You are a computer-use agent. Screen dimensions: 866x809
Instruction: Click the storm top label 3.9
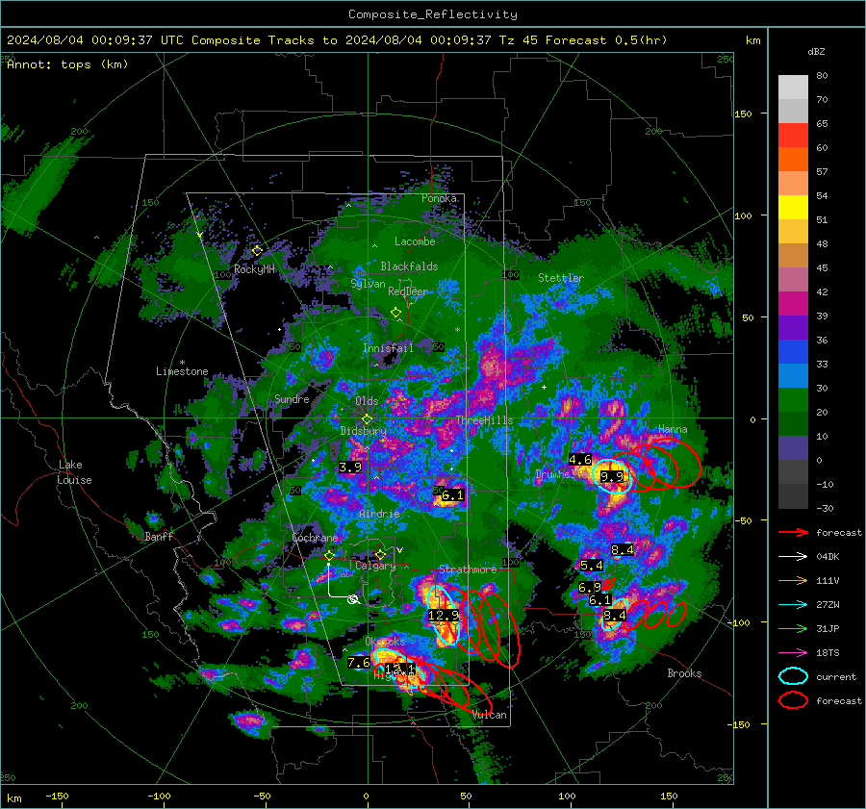(350, 468)
